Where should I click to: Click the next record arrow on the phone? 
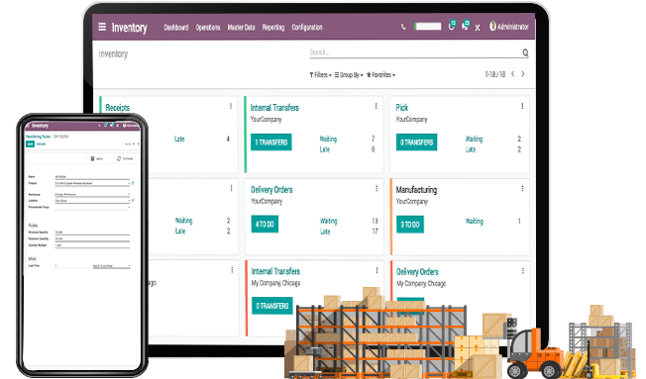pos(138,144)
